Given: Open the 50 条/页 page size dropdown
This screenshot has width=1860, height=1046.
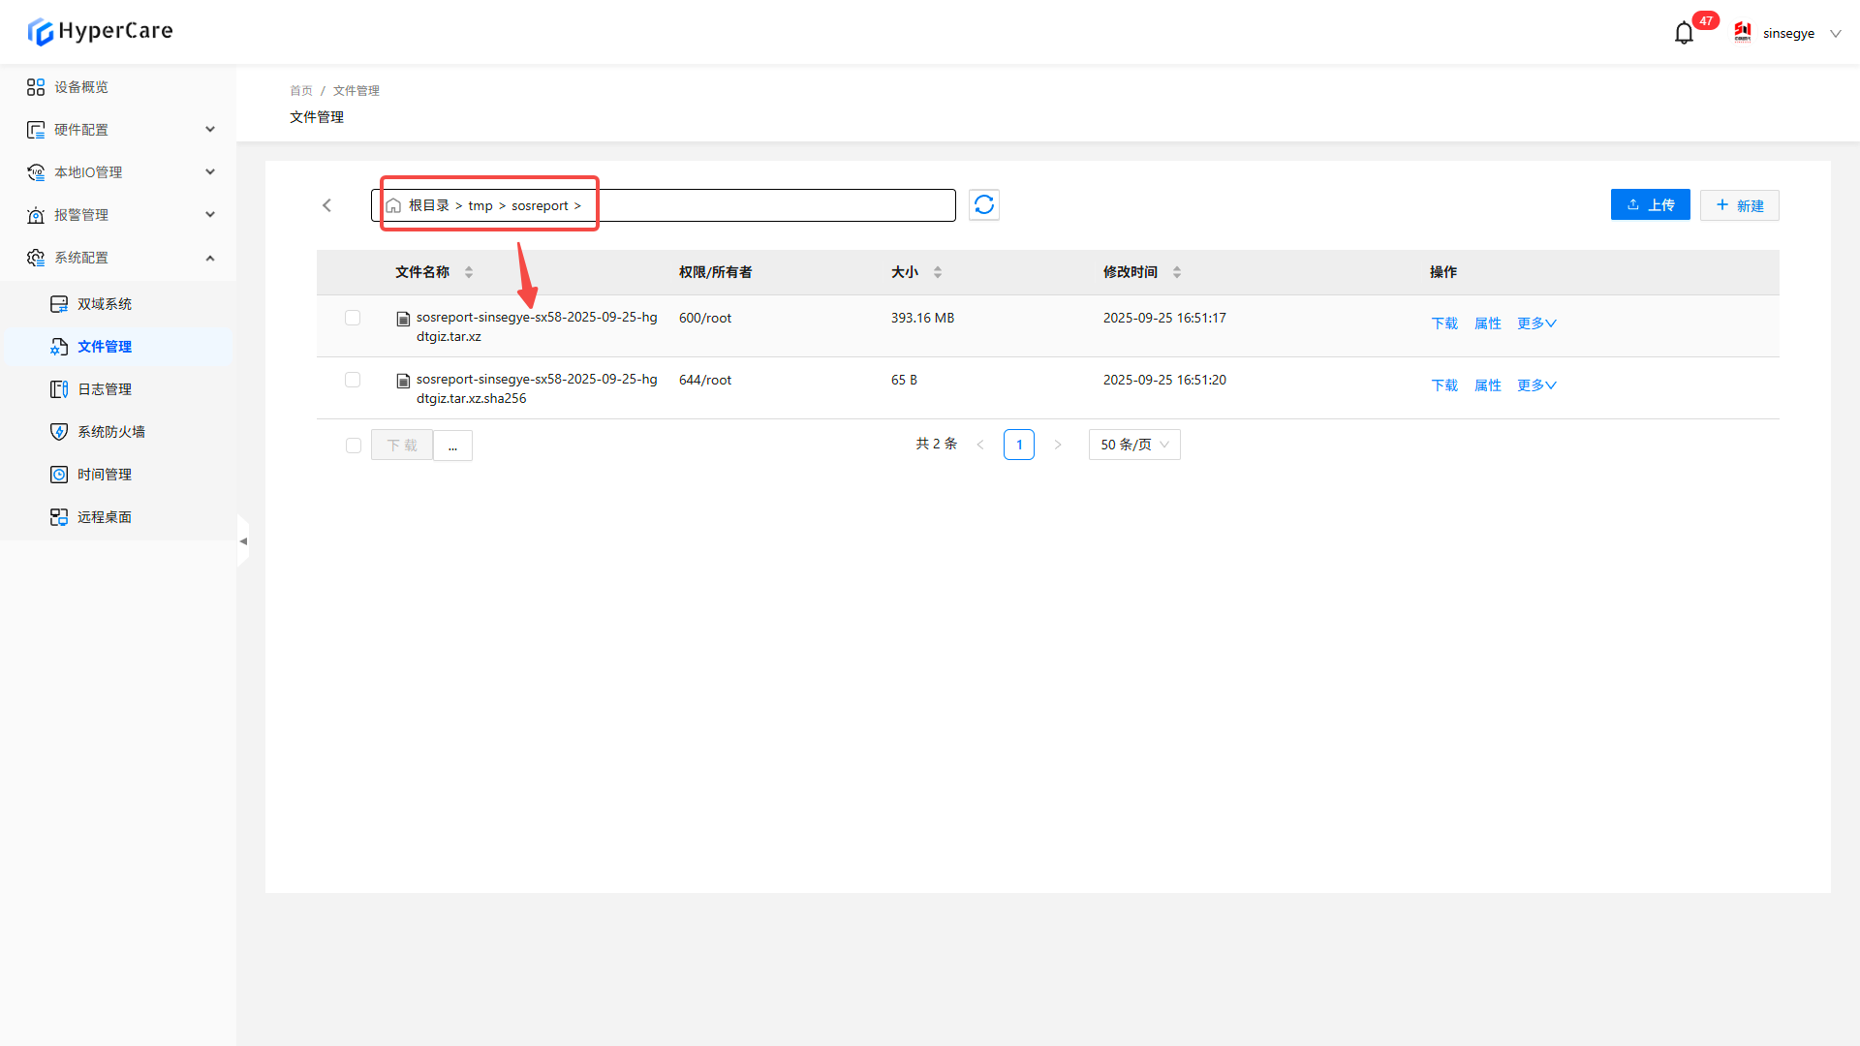Looking at the screenshot, I should click(x=1134, y=445).
